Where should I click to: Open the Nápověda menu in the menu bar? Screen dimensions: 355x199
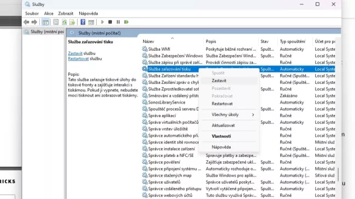click(88, 14)
